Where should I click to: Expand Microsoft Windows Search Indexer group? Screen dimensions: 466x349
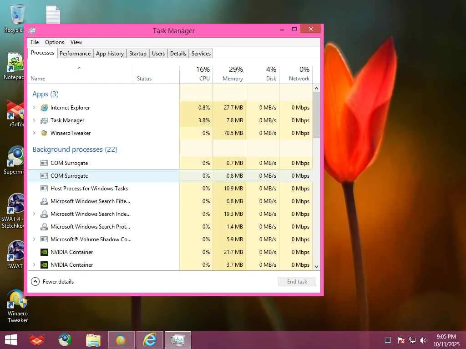pyautogui.click(x=34, y=214)
